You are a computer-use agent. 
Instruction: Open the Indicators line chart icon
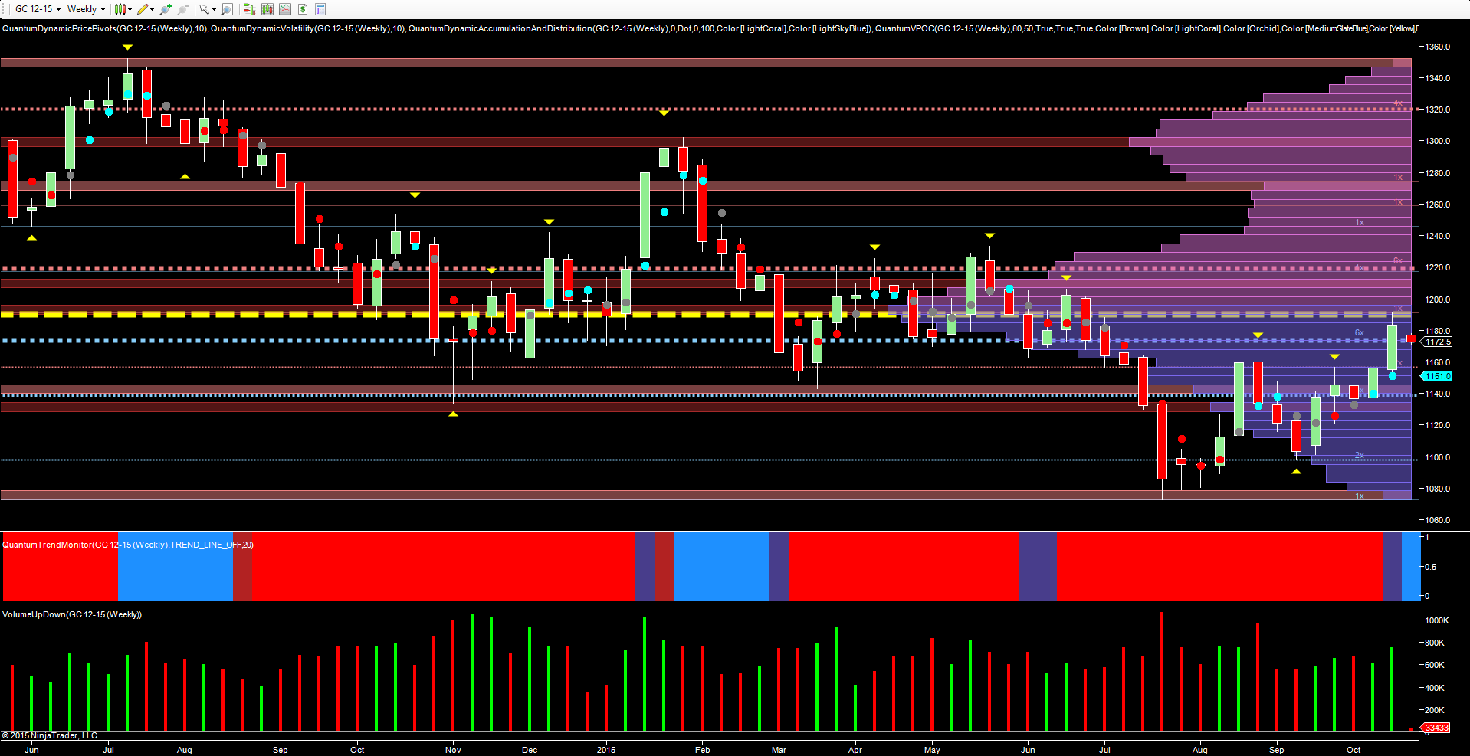coord(284,9)
